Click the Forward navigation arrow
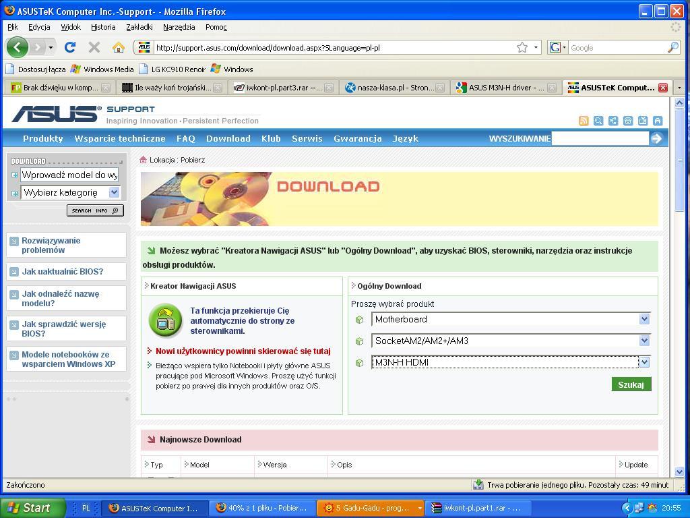This screenshot has width=690, height=518. pyautogui.click(x=38, y=47)
